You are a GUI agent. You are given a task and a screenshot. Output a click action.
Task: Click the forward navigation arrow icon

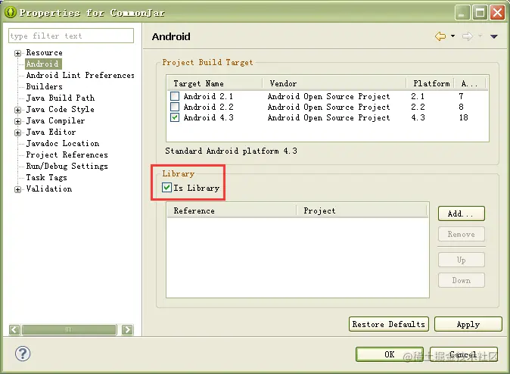point(468,36)
